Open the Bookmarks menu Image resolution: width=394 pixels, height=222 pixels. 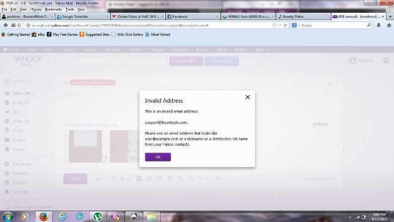pyautogui.click(x=53, y=9)
